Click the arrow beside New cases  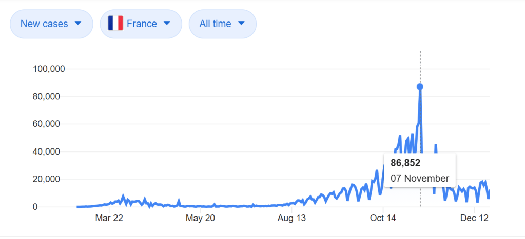78,24
